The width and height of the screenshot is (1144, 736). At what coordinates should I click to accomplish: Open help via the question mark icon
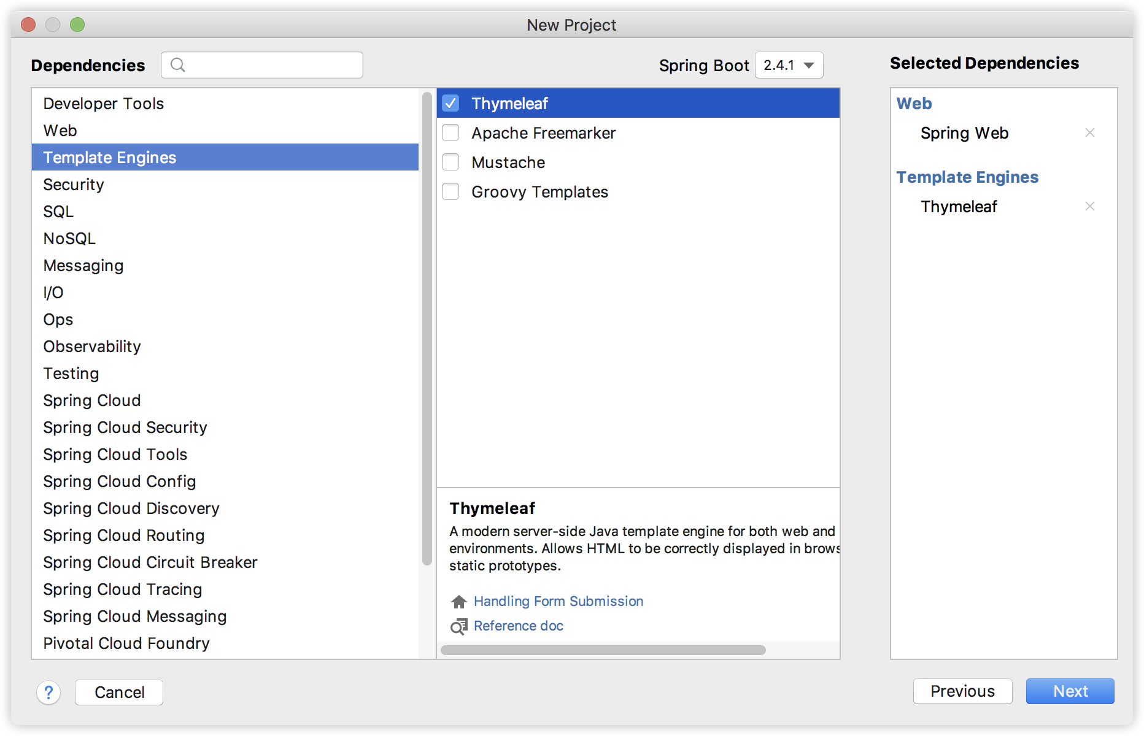click(49, 692)
